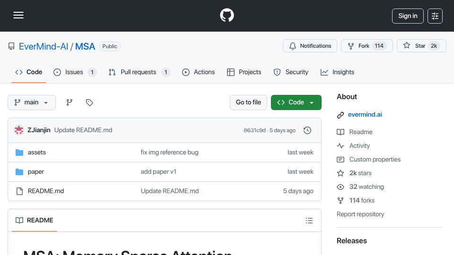The height and width of the screenshot is (255, 454).
Task: Expand the main branch dropdown
Action: pyautogui.click(x=32, y=102)
